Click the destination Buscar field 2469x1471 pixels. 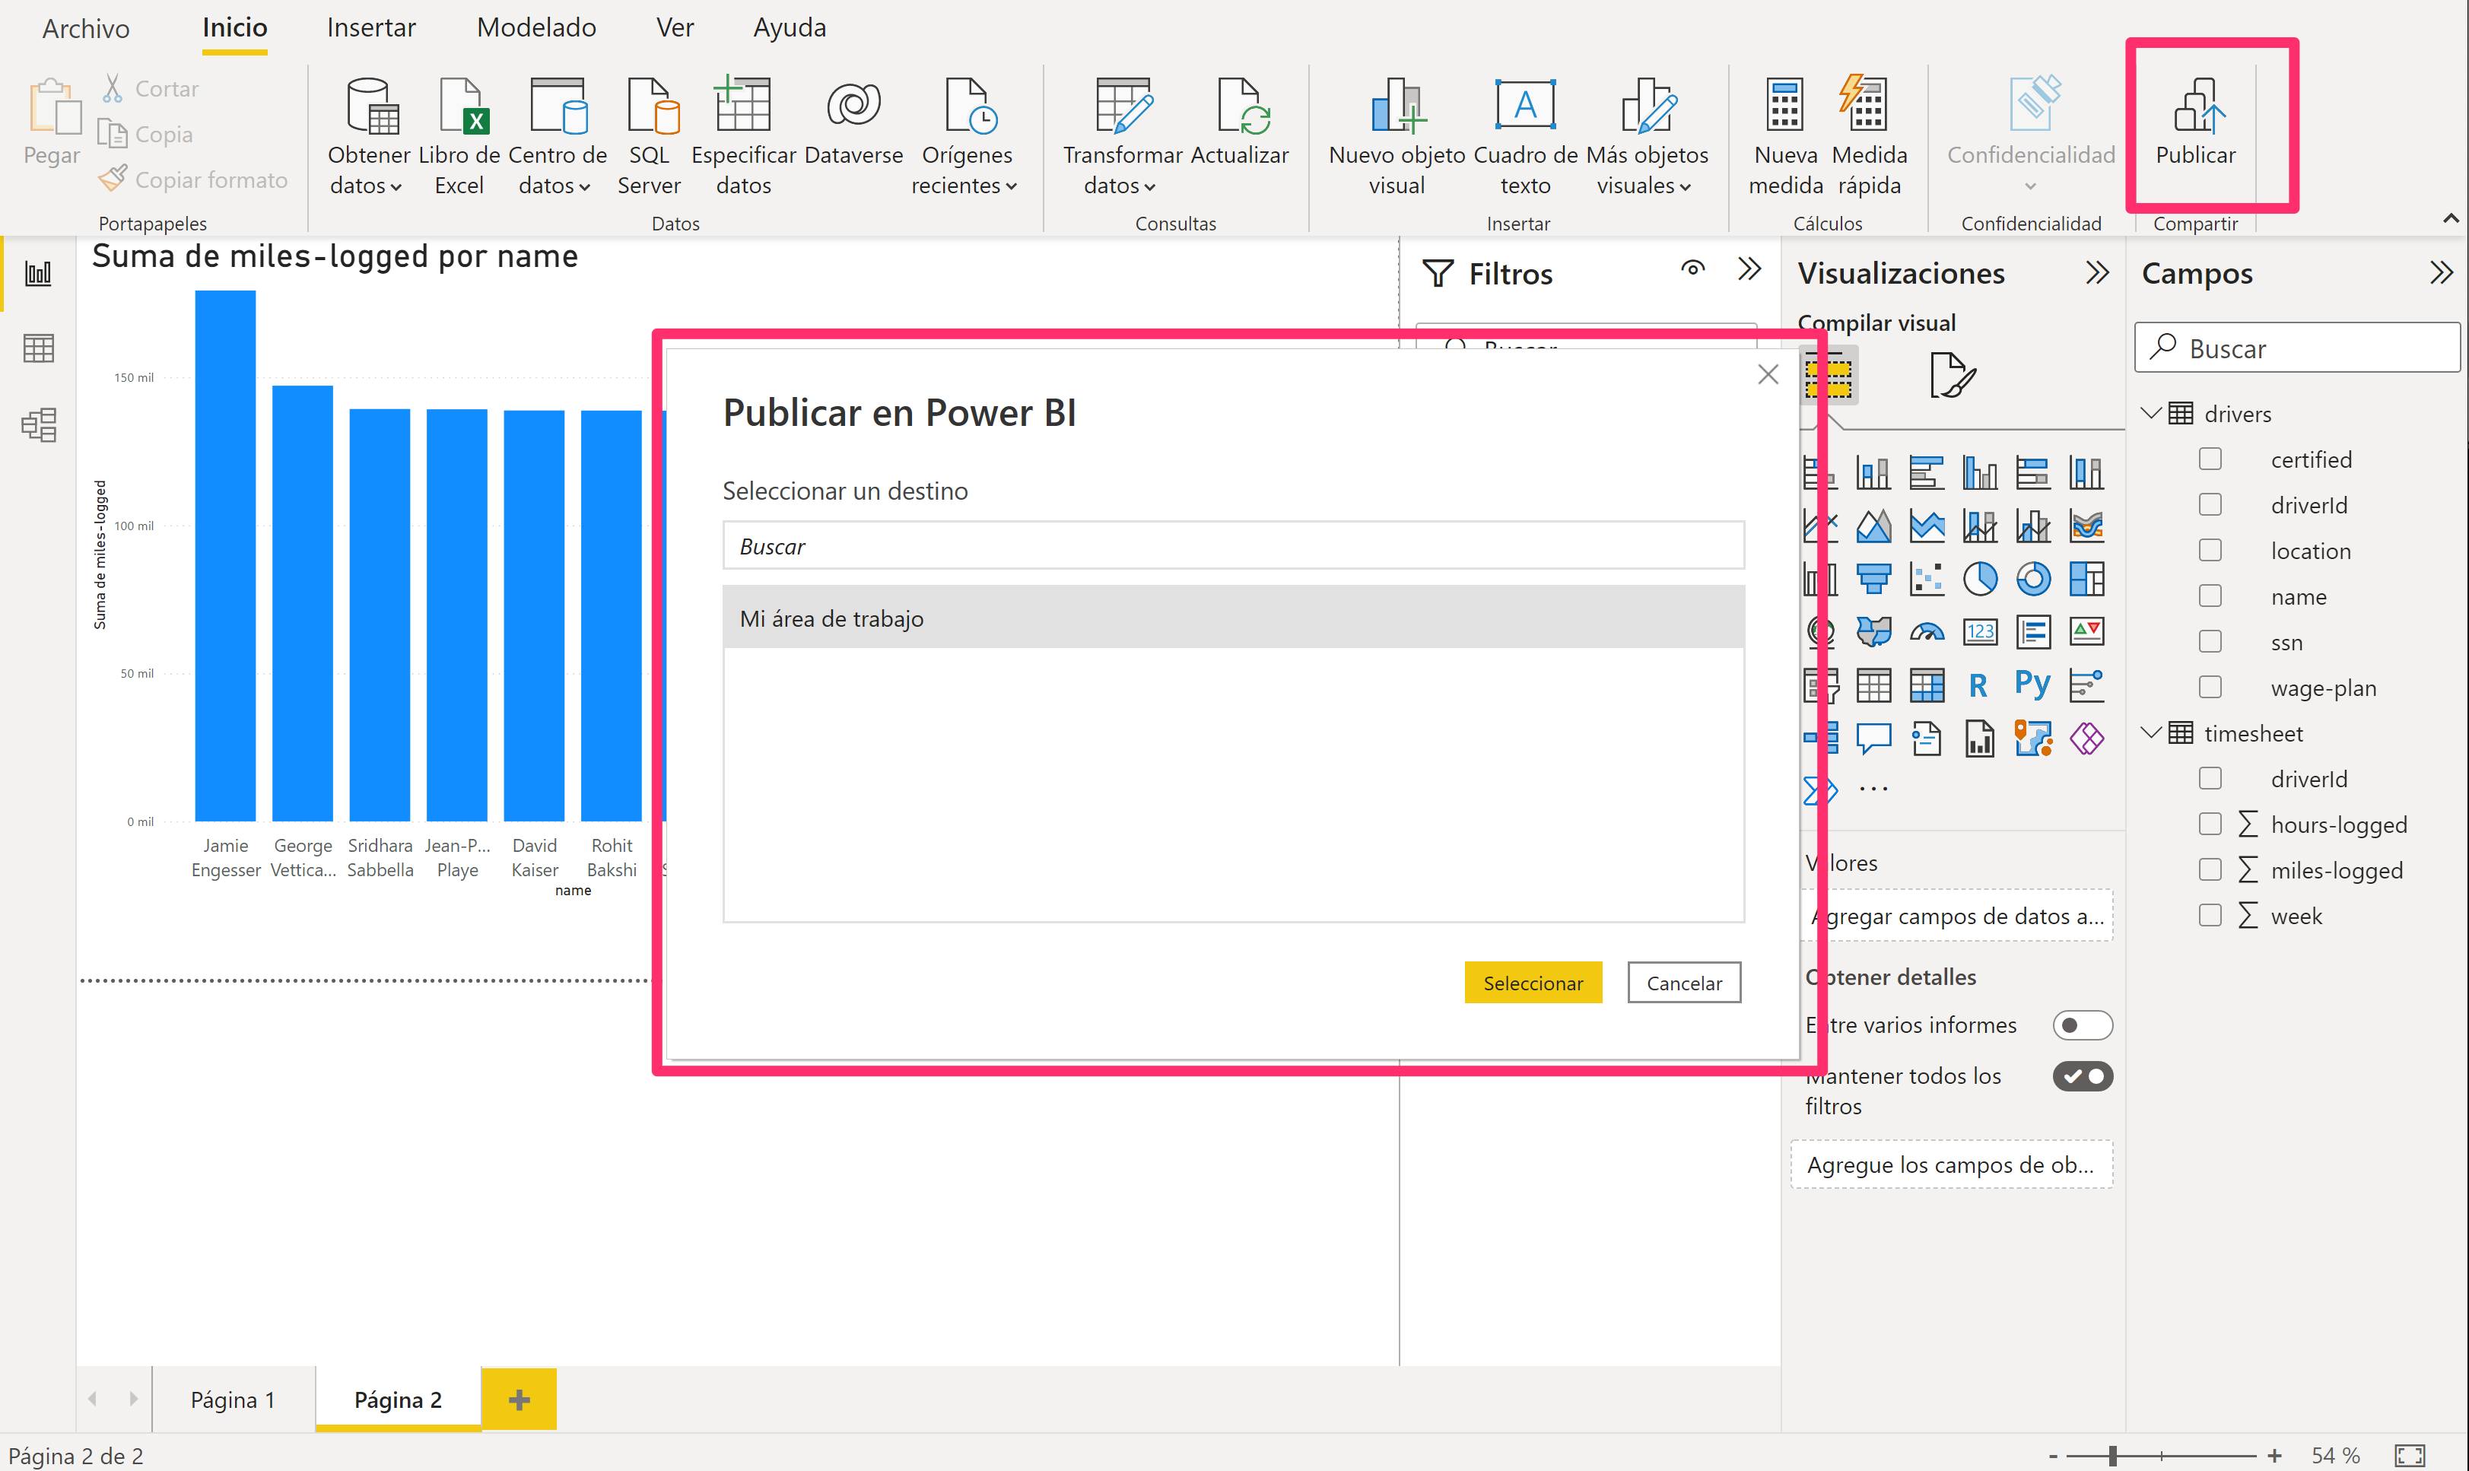[x=1233, y=545]
